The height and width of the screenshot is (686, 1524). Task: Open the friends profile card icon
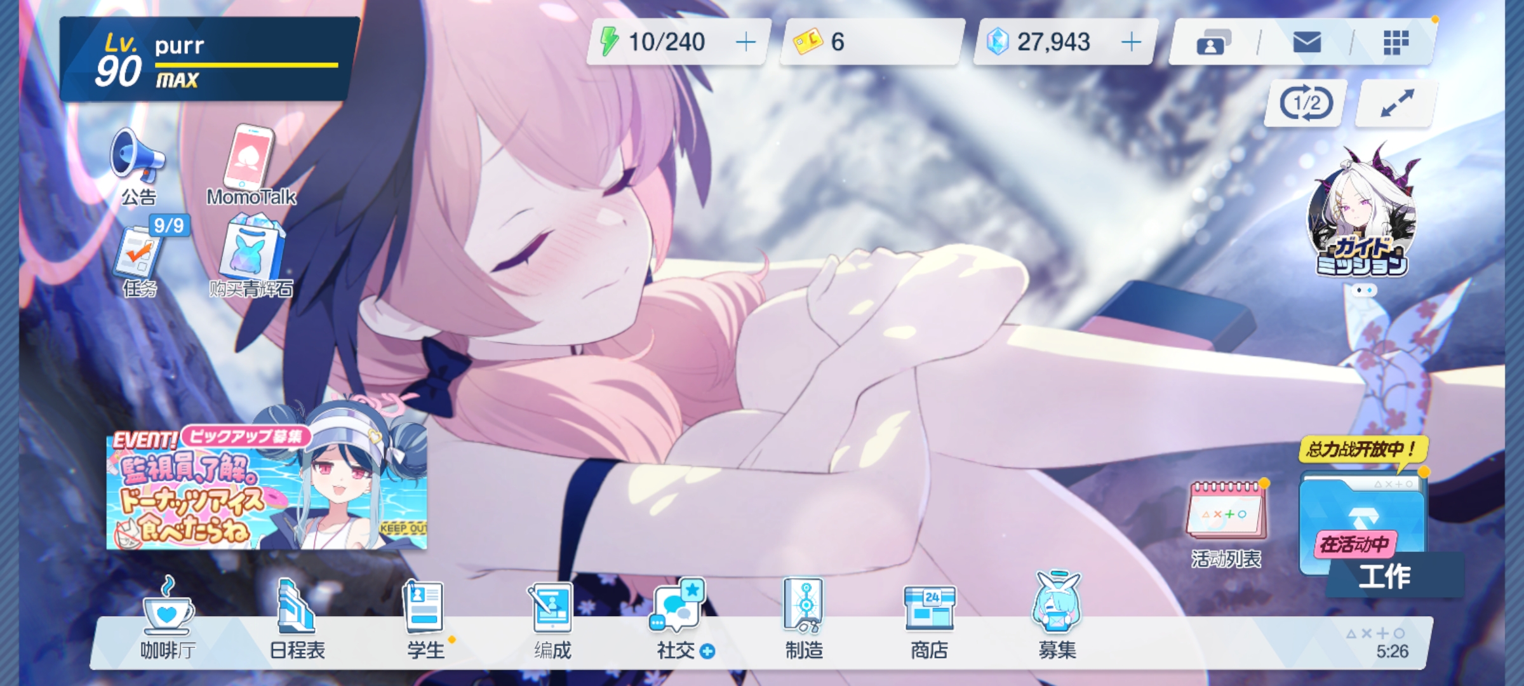point(1213,43)
